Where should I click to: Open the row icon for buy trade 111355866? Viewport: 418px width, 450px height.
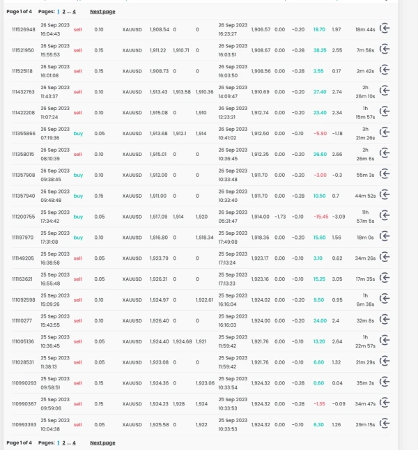pyautogui.click(x=384, y=133)
